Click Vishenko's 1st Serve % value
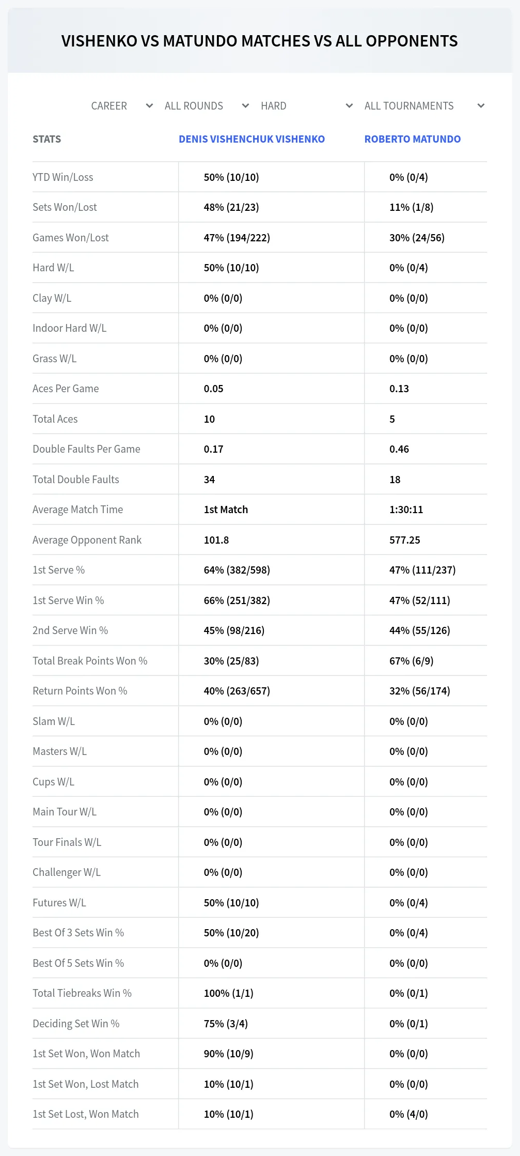Screen dimensions: 520x1156 (237, 570)
